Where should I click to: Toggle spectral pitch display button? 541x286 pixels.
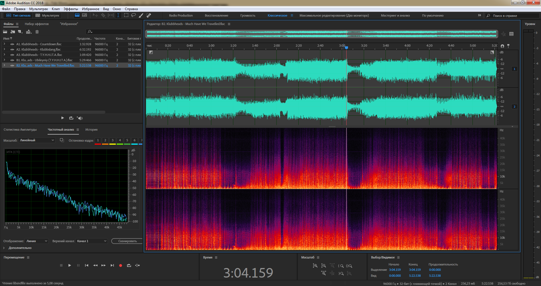(x=85, y=15)
